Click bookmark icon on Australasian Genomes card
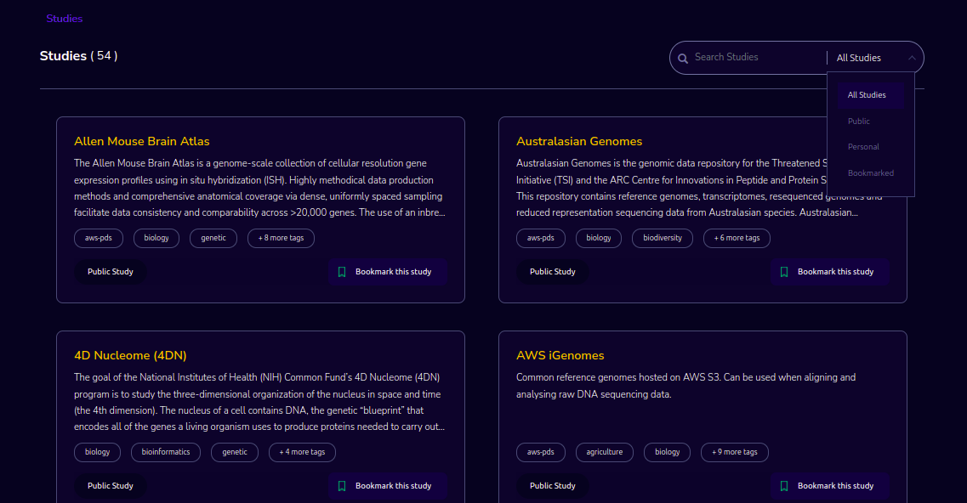Viewport: 967px width, 503px height. tap(784, 272)
